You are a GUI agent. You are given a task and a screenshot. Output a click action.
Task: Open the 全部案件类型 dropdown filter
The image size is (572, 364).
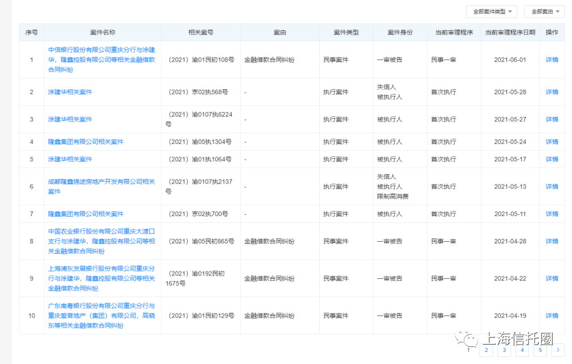[492, 11]
